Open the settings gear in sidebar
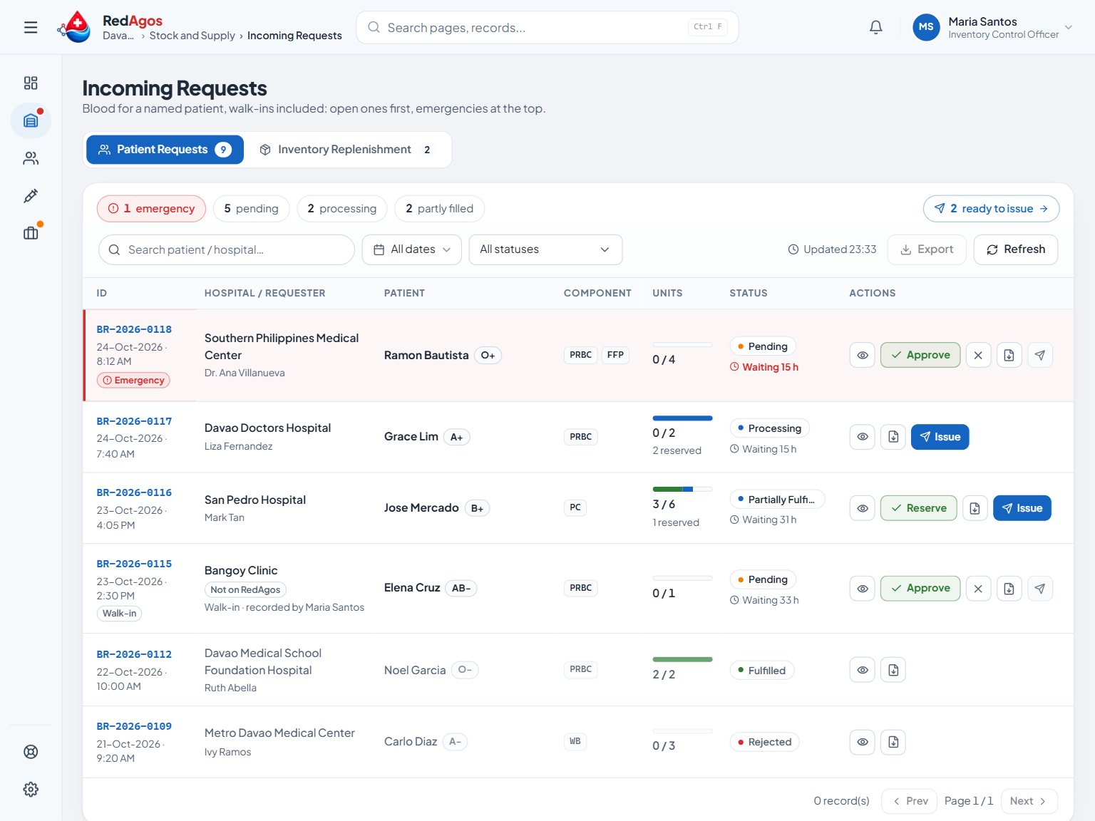 pos(31,790)
